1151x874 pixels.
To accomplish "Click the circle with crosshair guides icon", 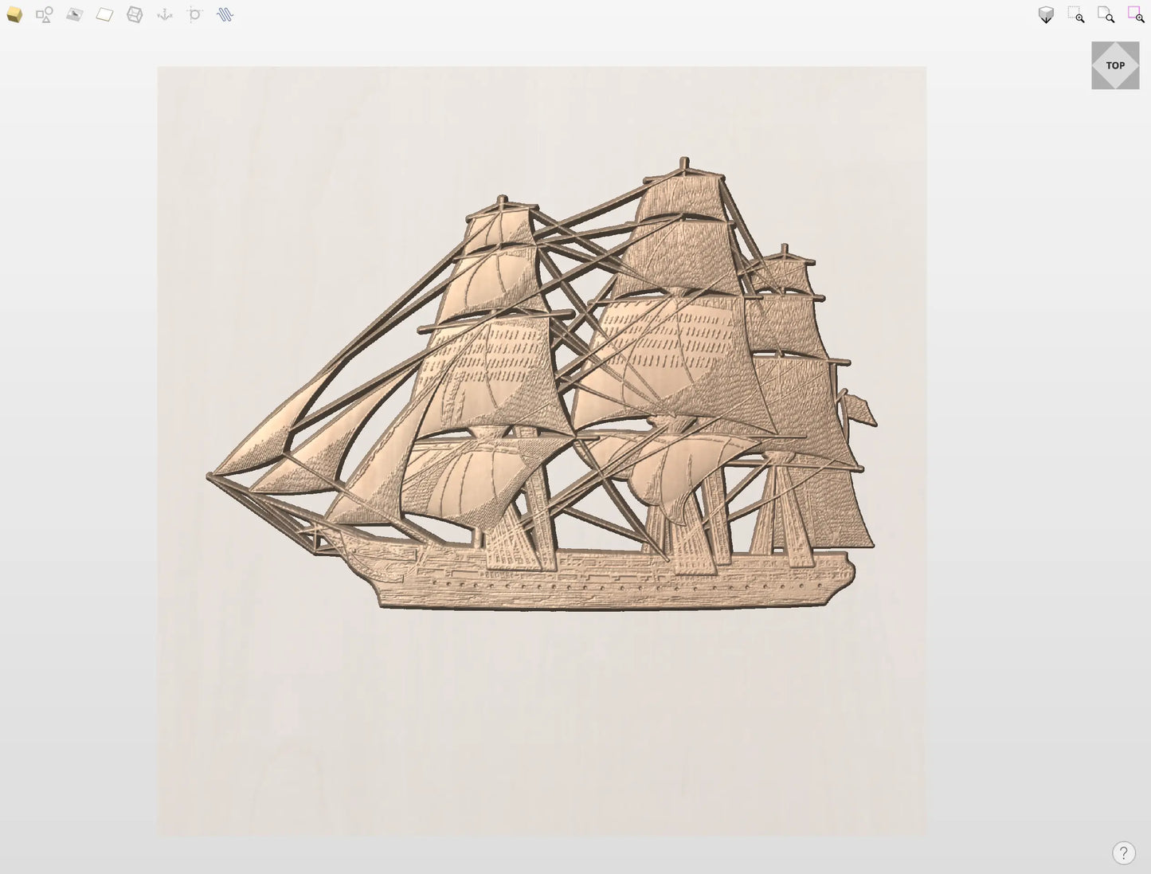I will tap(194, 15).
